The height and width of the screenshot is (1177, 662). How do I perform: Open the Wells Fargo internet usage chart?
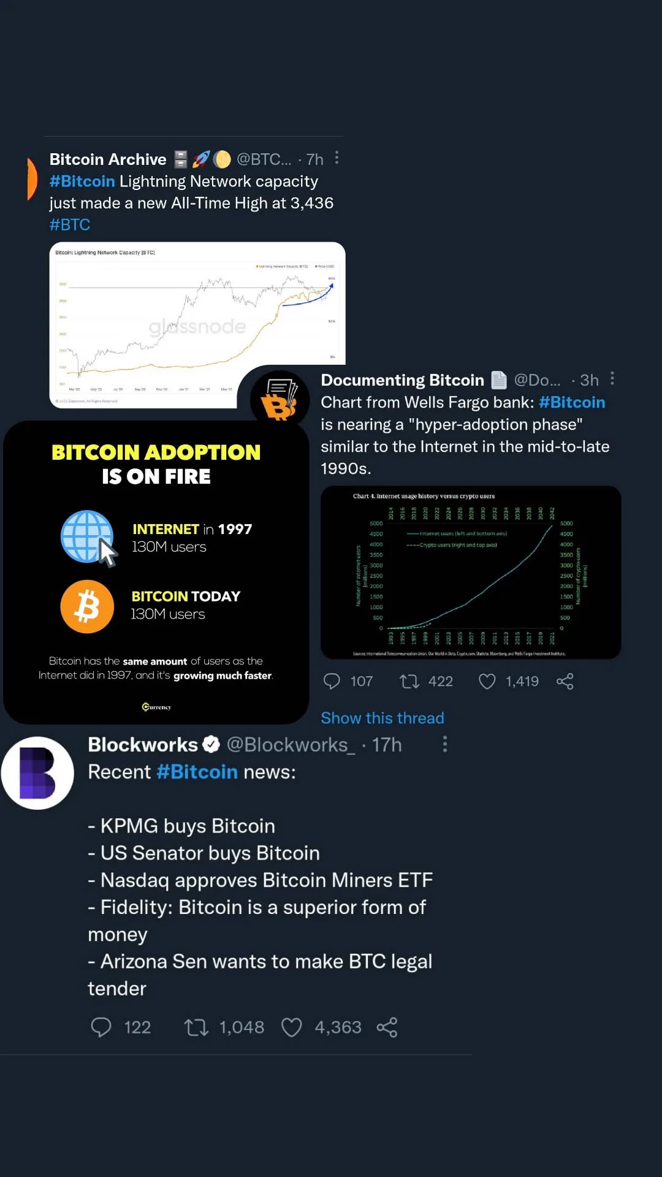[471, 573]
